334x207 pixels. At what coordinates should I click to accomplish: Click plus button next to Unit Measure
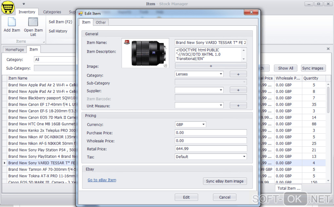(238, 105)
